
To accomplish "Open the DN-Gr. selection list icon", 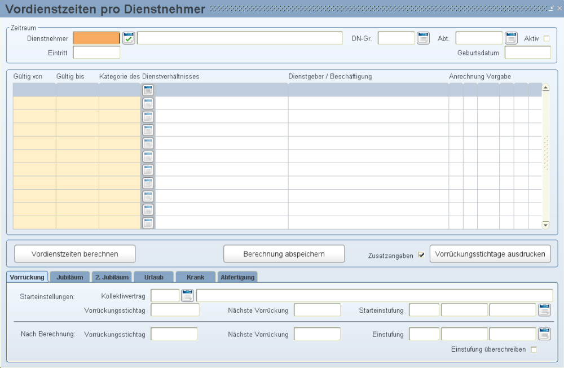I will click(424, 38).
